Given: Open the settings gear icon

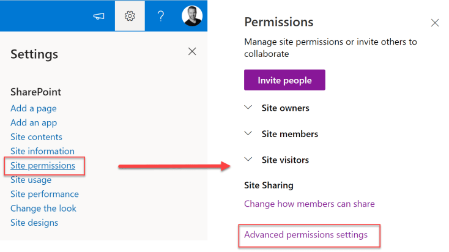Looking at the screenshot, I should click(x=130, y=17).
